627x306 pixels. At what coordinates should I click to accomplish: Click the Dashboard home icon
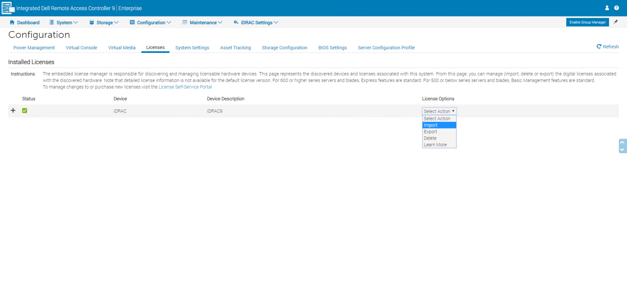(x=12, y=22)
